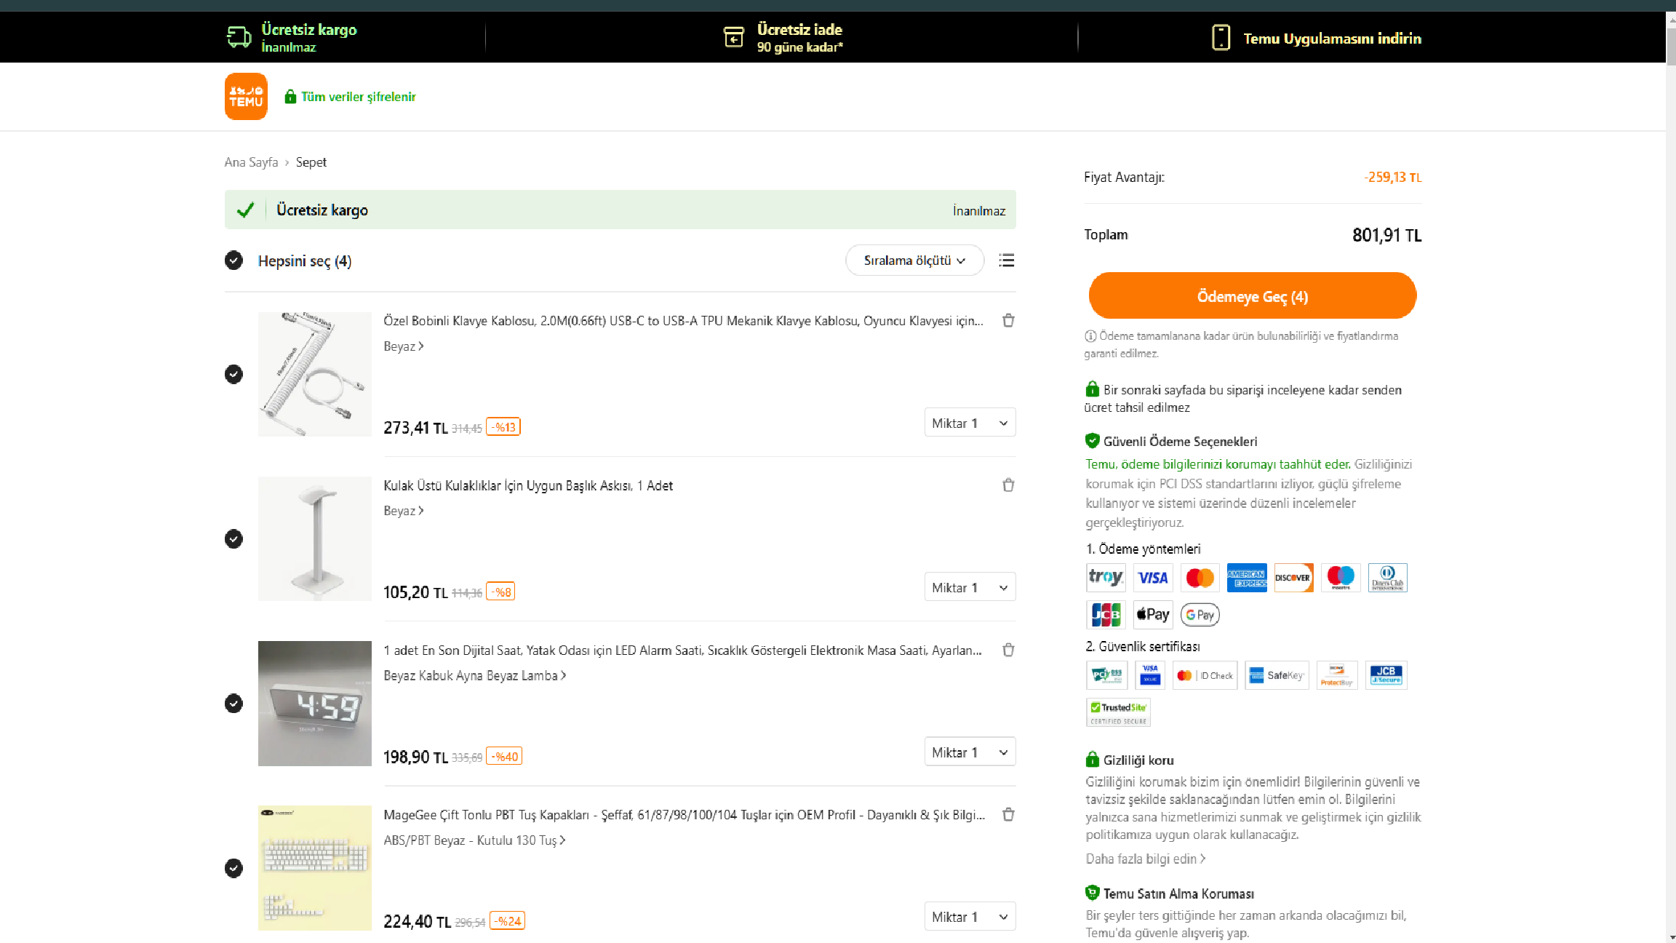The width and height of the screenshot is (1676, 943).
Task: Click the free return box icon
Action: pos(733,37)
